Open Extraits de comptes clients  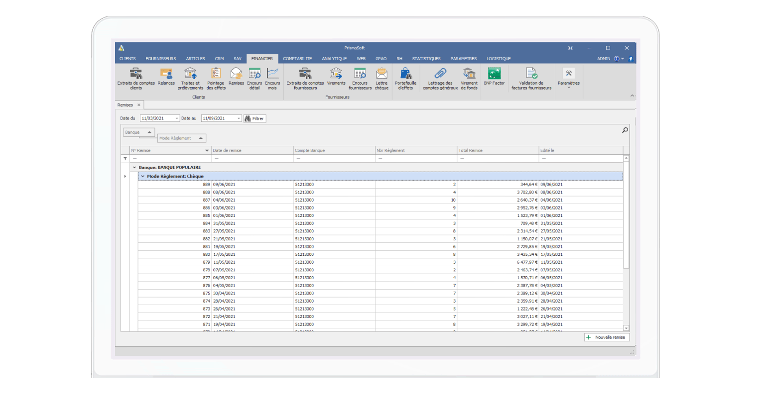[x=136, y=79]
